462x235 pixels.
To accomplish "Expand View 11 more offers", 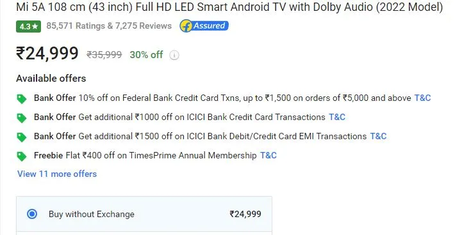I will 57,174.
